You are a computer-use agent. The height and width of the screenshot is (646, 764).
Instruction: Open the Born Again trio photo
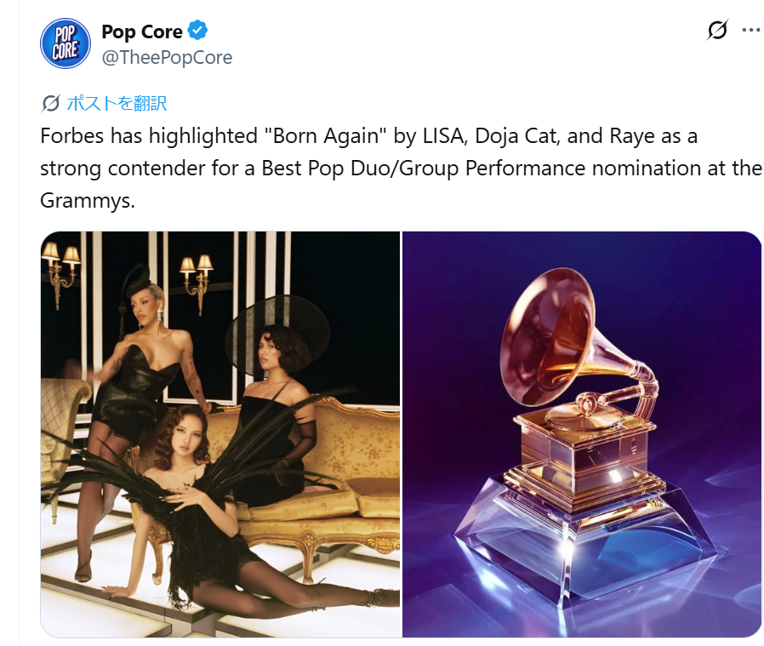[220, 434]
